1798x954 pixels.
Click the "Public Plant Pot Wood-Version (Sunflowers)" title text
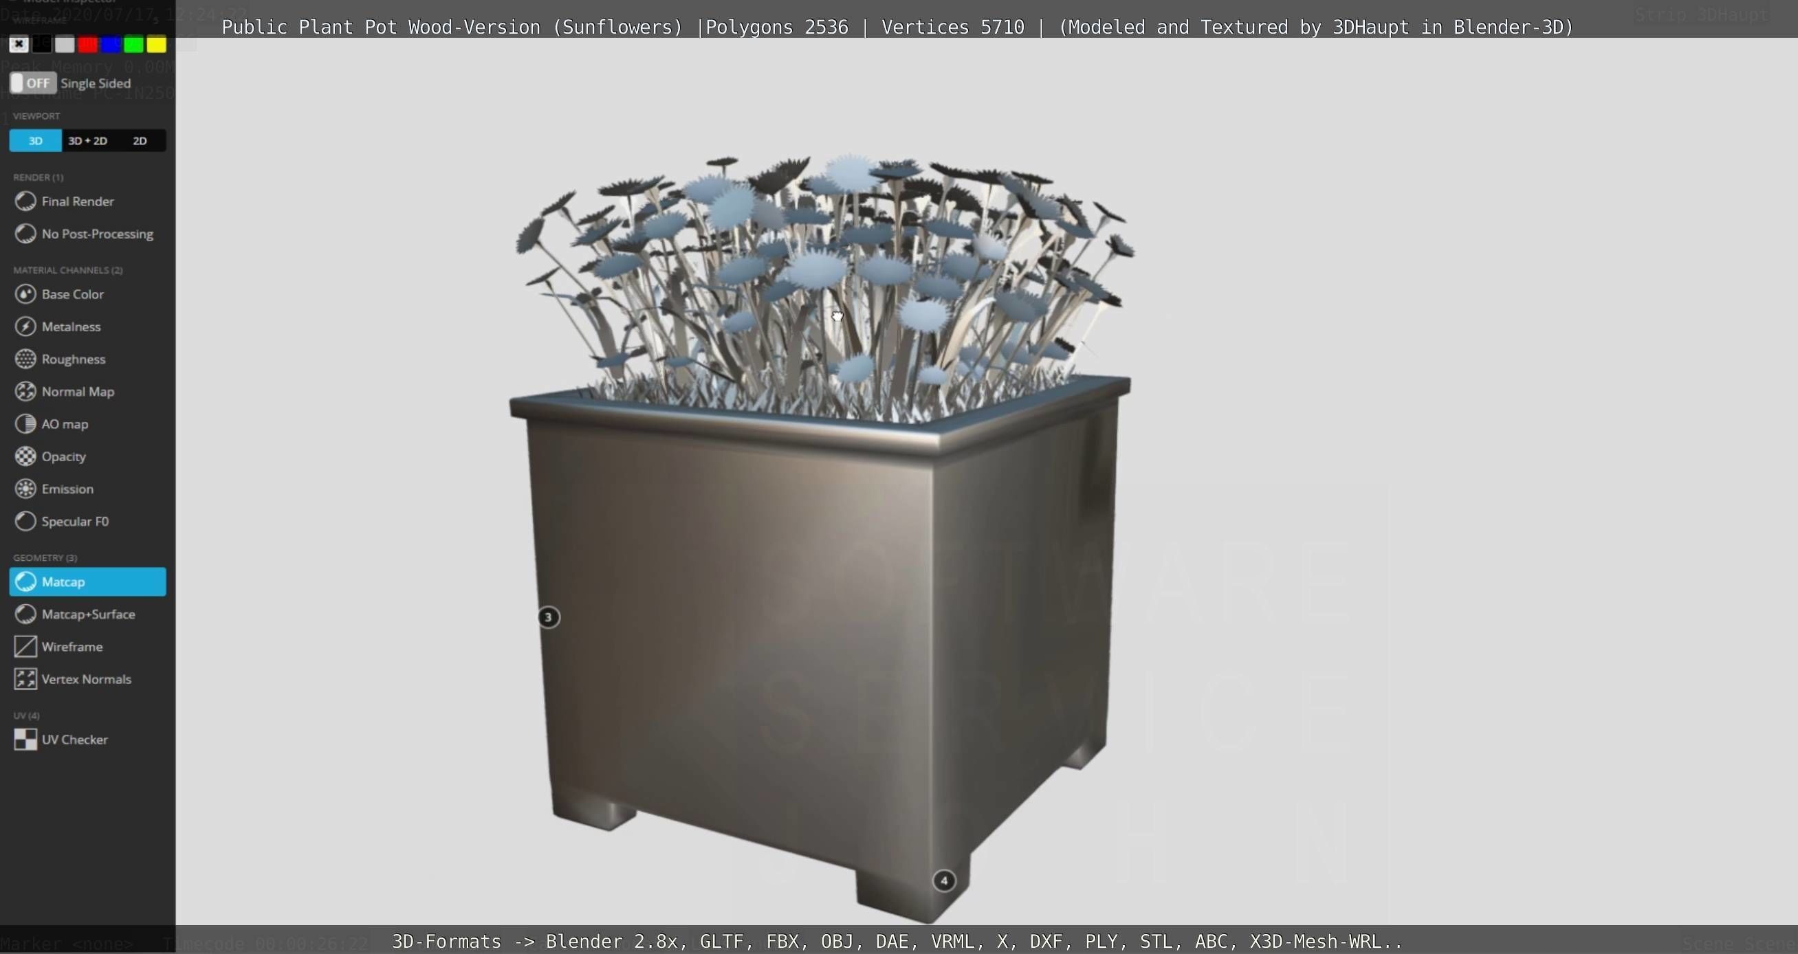[452, 27]
